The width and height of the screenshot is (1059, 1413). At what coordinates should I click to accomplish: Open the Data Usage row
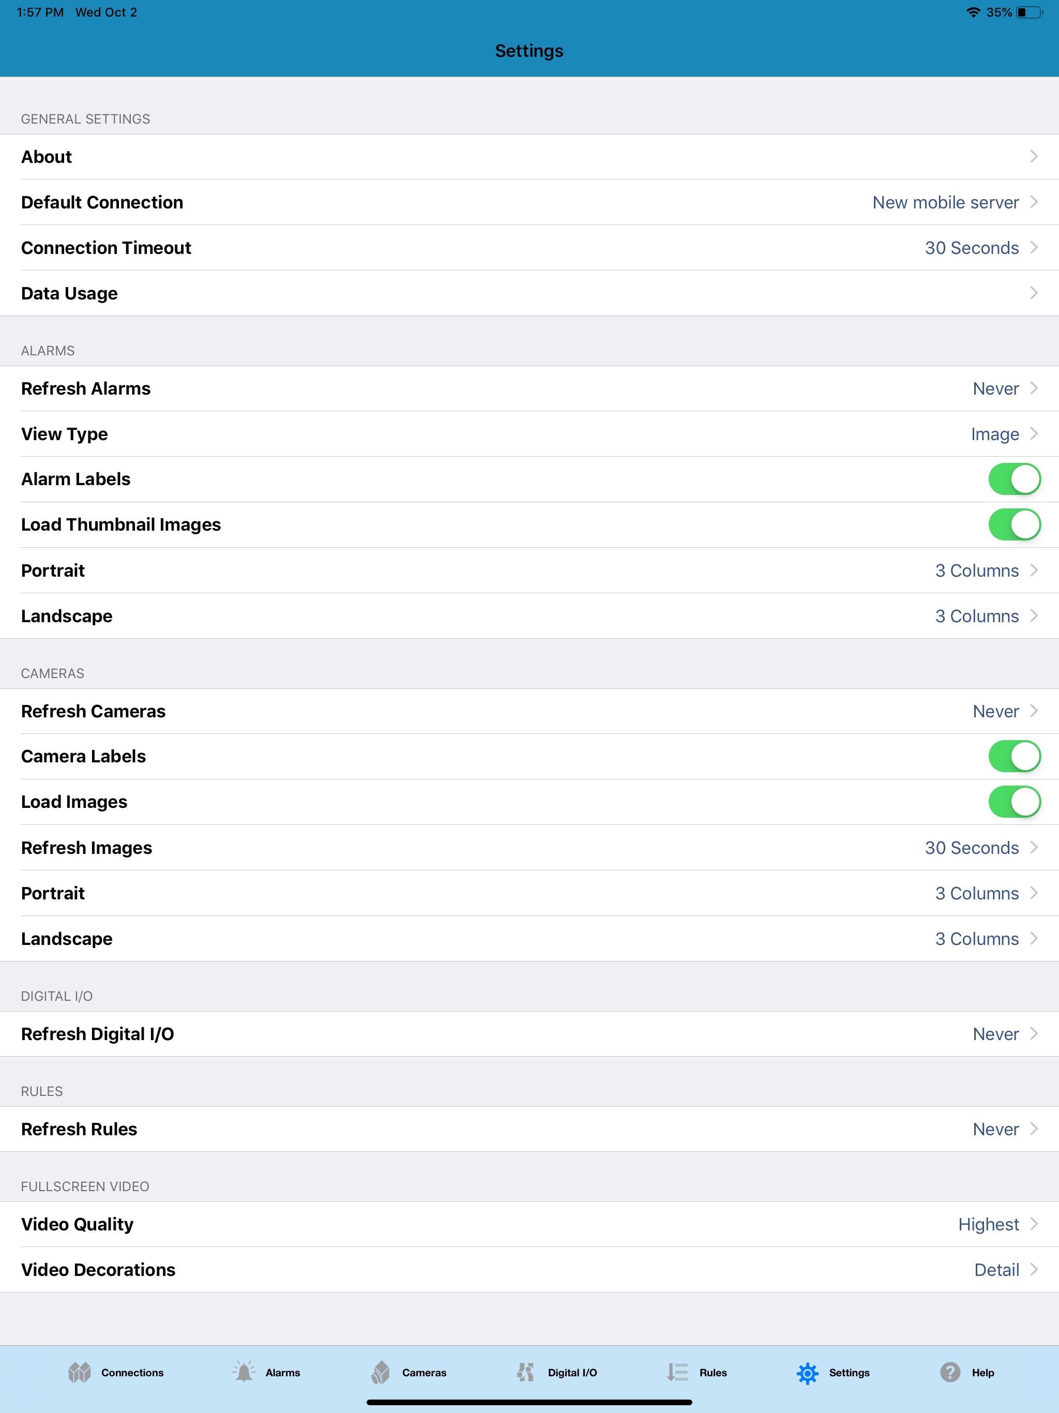529,293
